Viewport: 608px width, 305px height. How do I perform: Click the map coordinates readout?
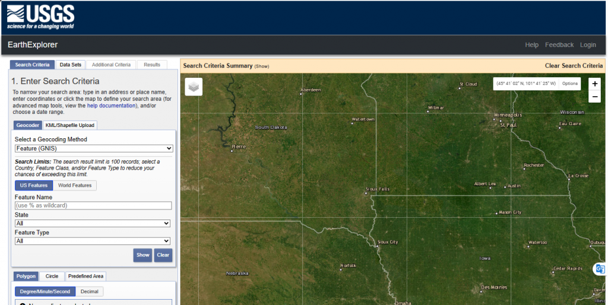526,84
